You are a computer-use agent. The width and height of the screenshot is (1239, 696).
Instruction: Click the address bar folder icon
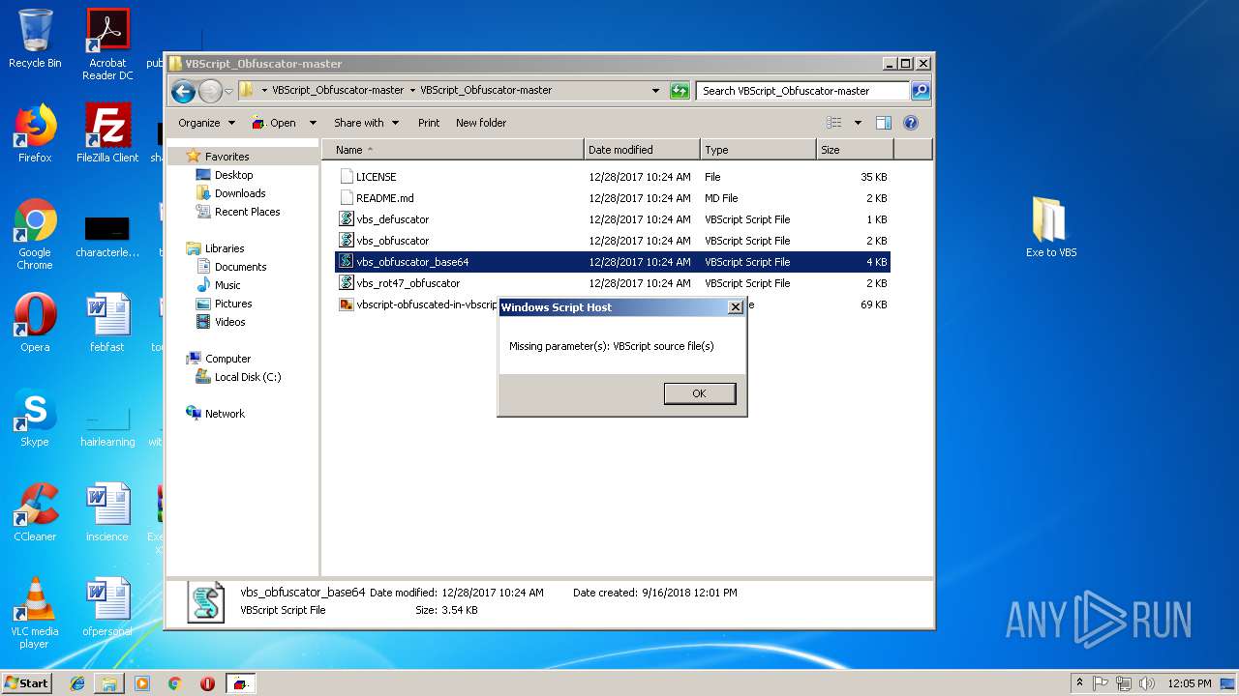(246, 90)
